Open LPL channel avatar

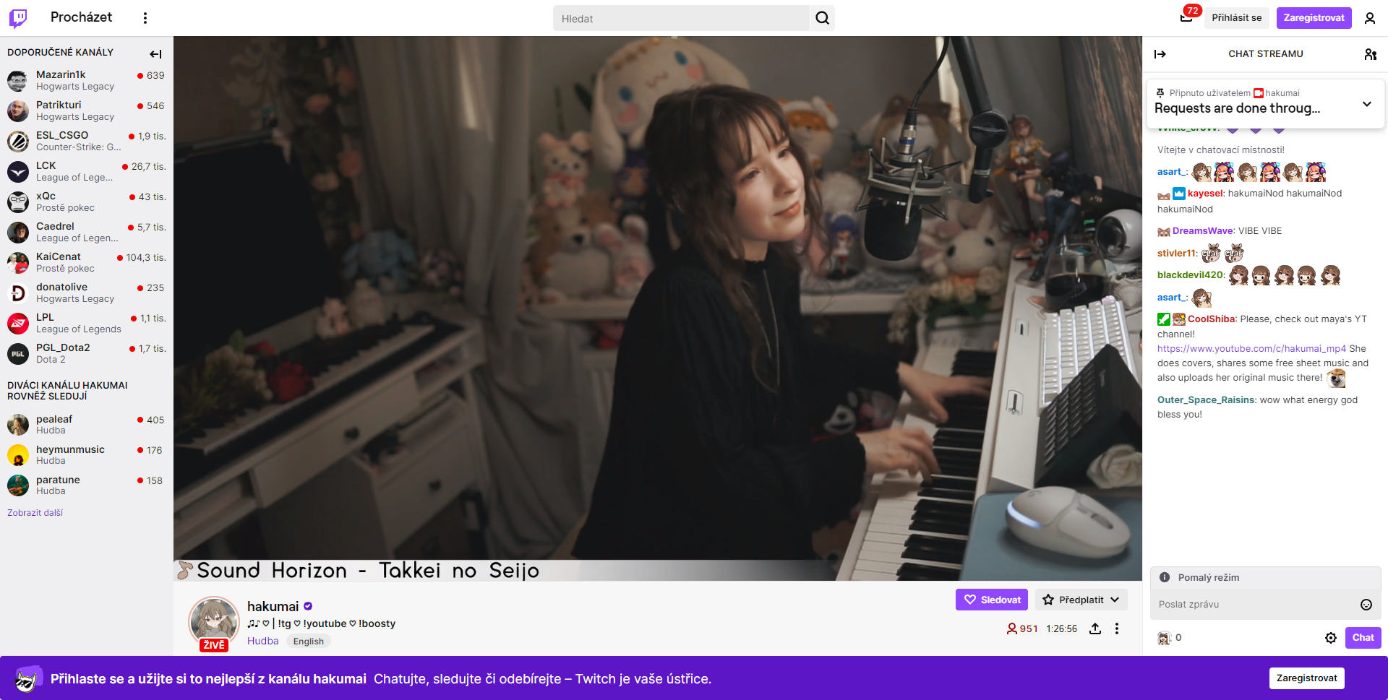pyautogui.click(x=18, y=323)
